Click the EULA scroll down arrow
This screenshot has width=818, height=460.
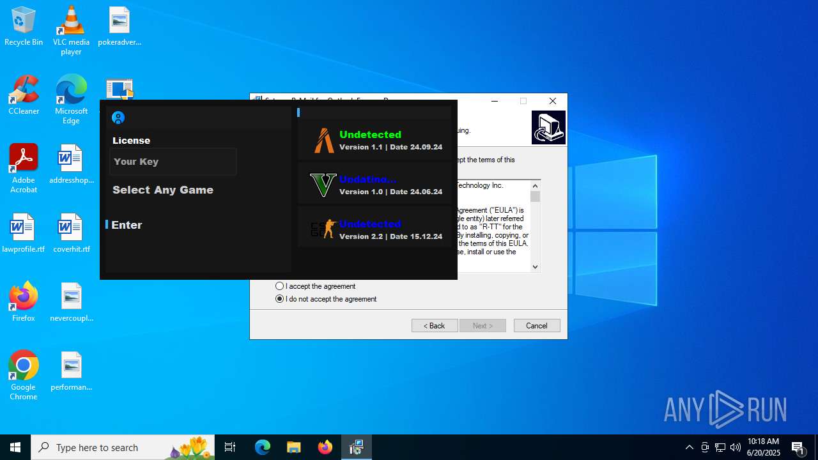point(536,267)
